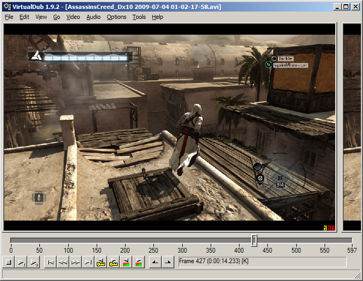Step backward one frame
This screenshot has width=363, height=281.
[x=63, y=262]
